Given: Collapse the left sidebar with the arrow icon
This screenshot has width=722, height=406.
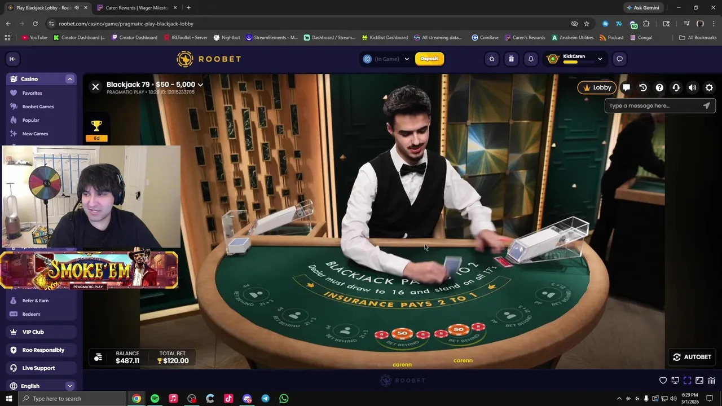Looking at the screenshot, I should [12, 59].
